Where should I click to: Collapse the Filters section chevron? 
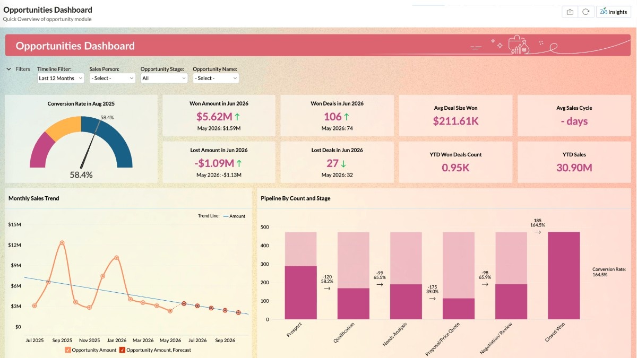pos(9,69)
